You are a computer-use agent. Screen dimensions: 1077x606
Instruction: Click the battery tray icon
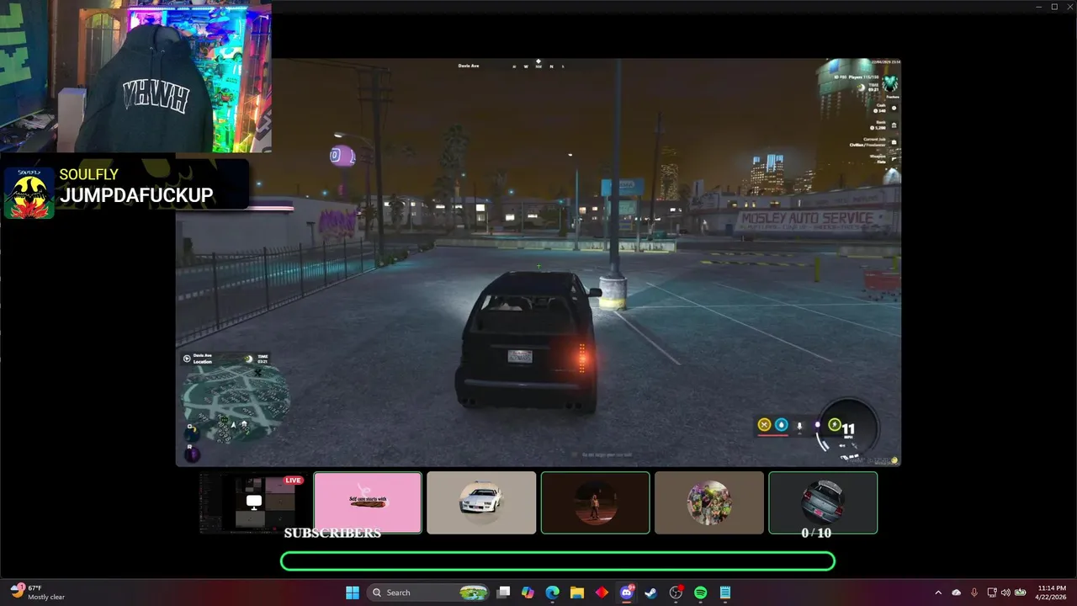(x=1021, y=593)
